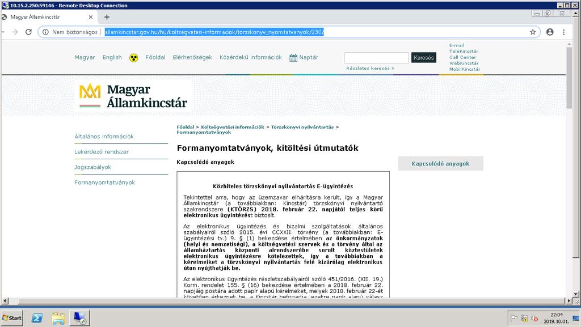Screen dimensions: 581x327
Task: Click Közhiteles törzskönyvi nyilvántartás E-ügyintézés title
Action: [x=283, y=186]
